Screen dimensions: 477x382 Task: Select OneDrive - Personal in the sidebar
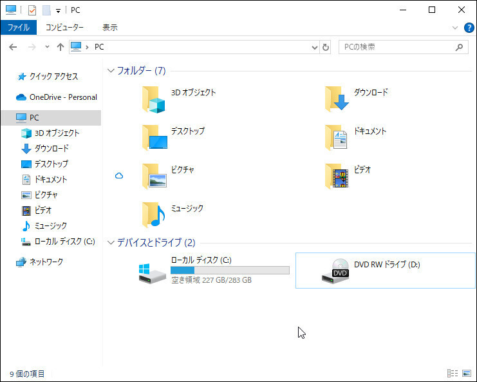pyautogui.click(x=56, y=97)
